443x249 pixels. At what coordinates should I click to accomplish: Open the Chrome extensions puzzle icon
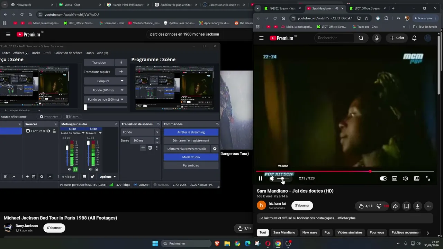pyautogui.click(x=387, y=18)
